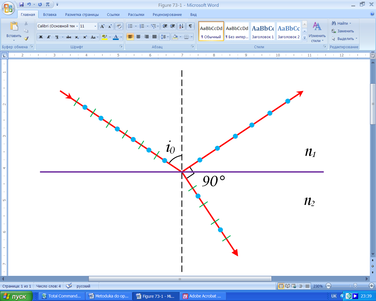Click Найти to search the document
Viewport: 376px width, 301px height.
(x=341, y=23)
